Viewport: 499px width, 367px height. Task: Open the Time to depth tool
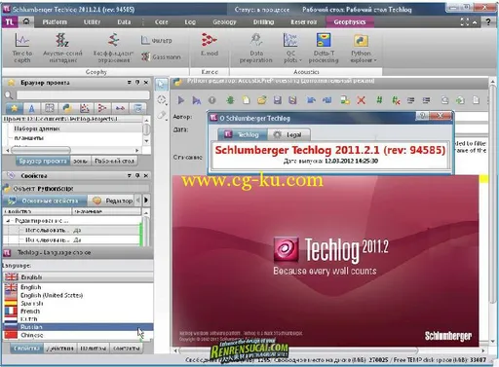(x=22, y=48)
